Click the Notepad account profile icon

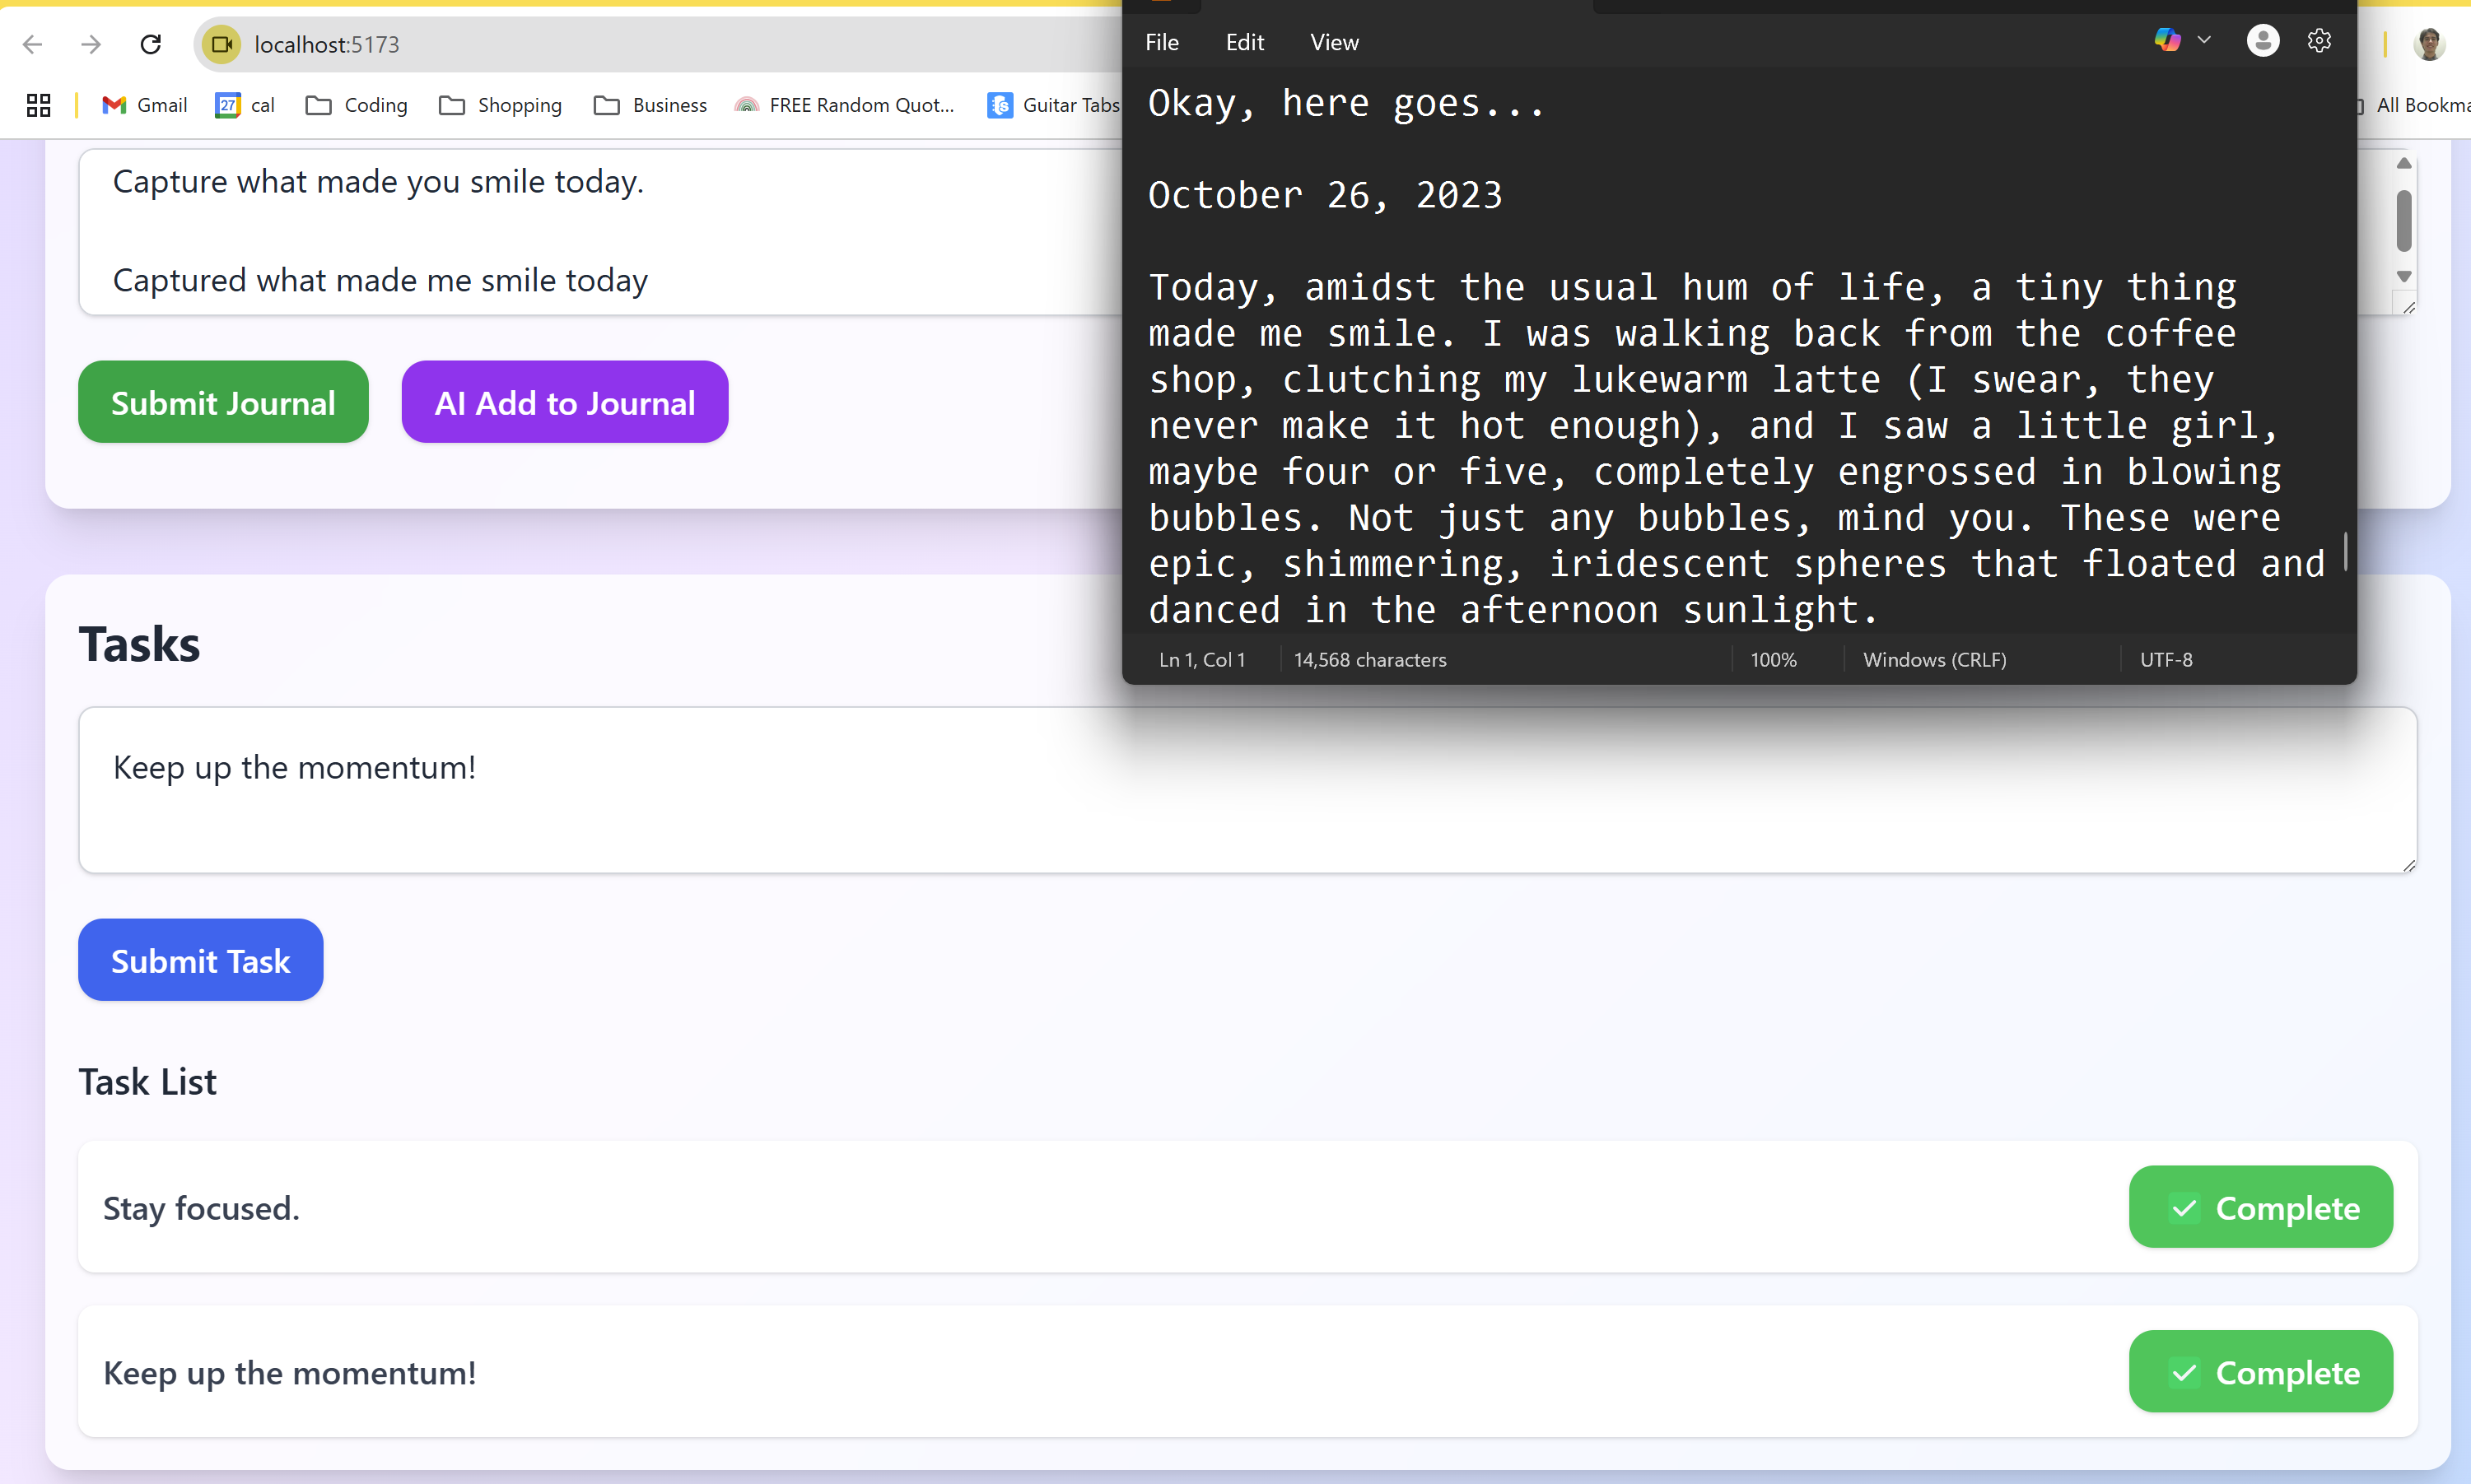2263,41
